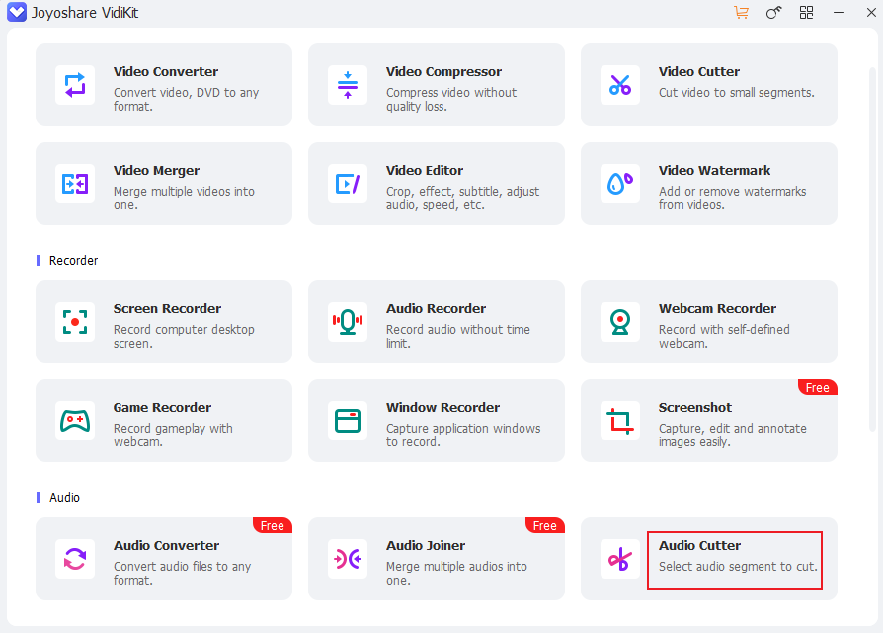
Task: Click the Video Watermark droplet icon
Action: coord(620,184)
